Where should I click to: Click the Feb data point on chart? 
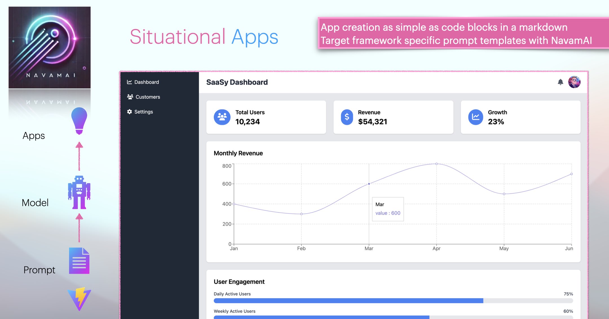(301, 214)
